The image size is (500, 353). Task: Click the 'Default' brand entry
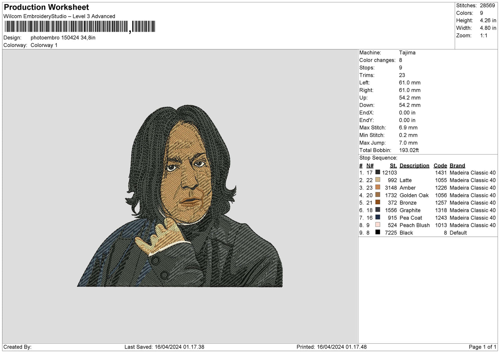(x=458, y=233)
